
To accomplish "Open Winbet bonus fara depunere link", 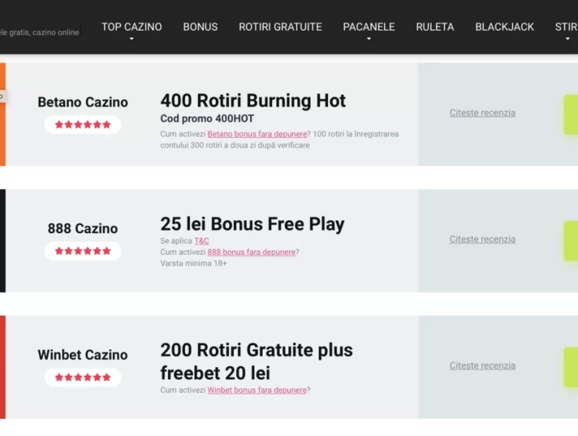I will [x=257, y=390].
